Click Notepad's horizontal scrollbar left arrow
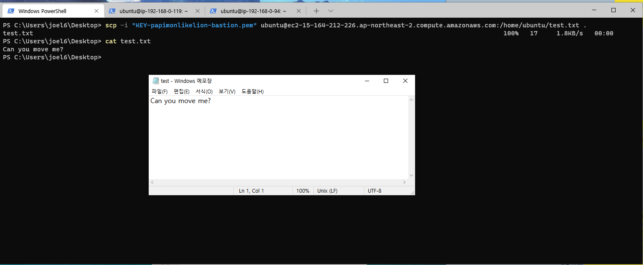 point(153,183)
